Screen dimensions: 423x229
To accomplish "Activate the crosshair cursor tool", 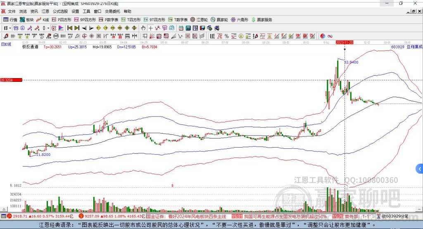I will (150, 28).
